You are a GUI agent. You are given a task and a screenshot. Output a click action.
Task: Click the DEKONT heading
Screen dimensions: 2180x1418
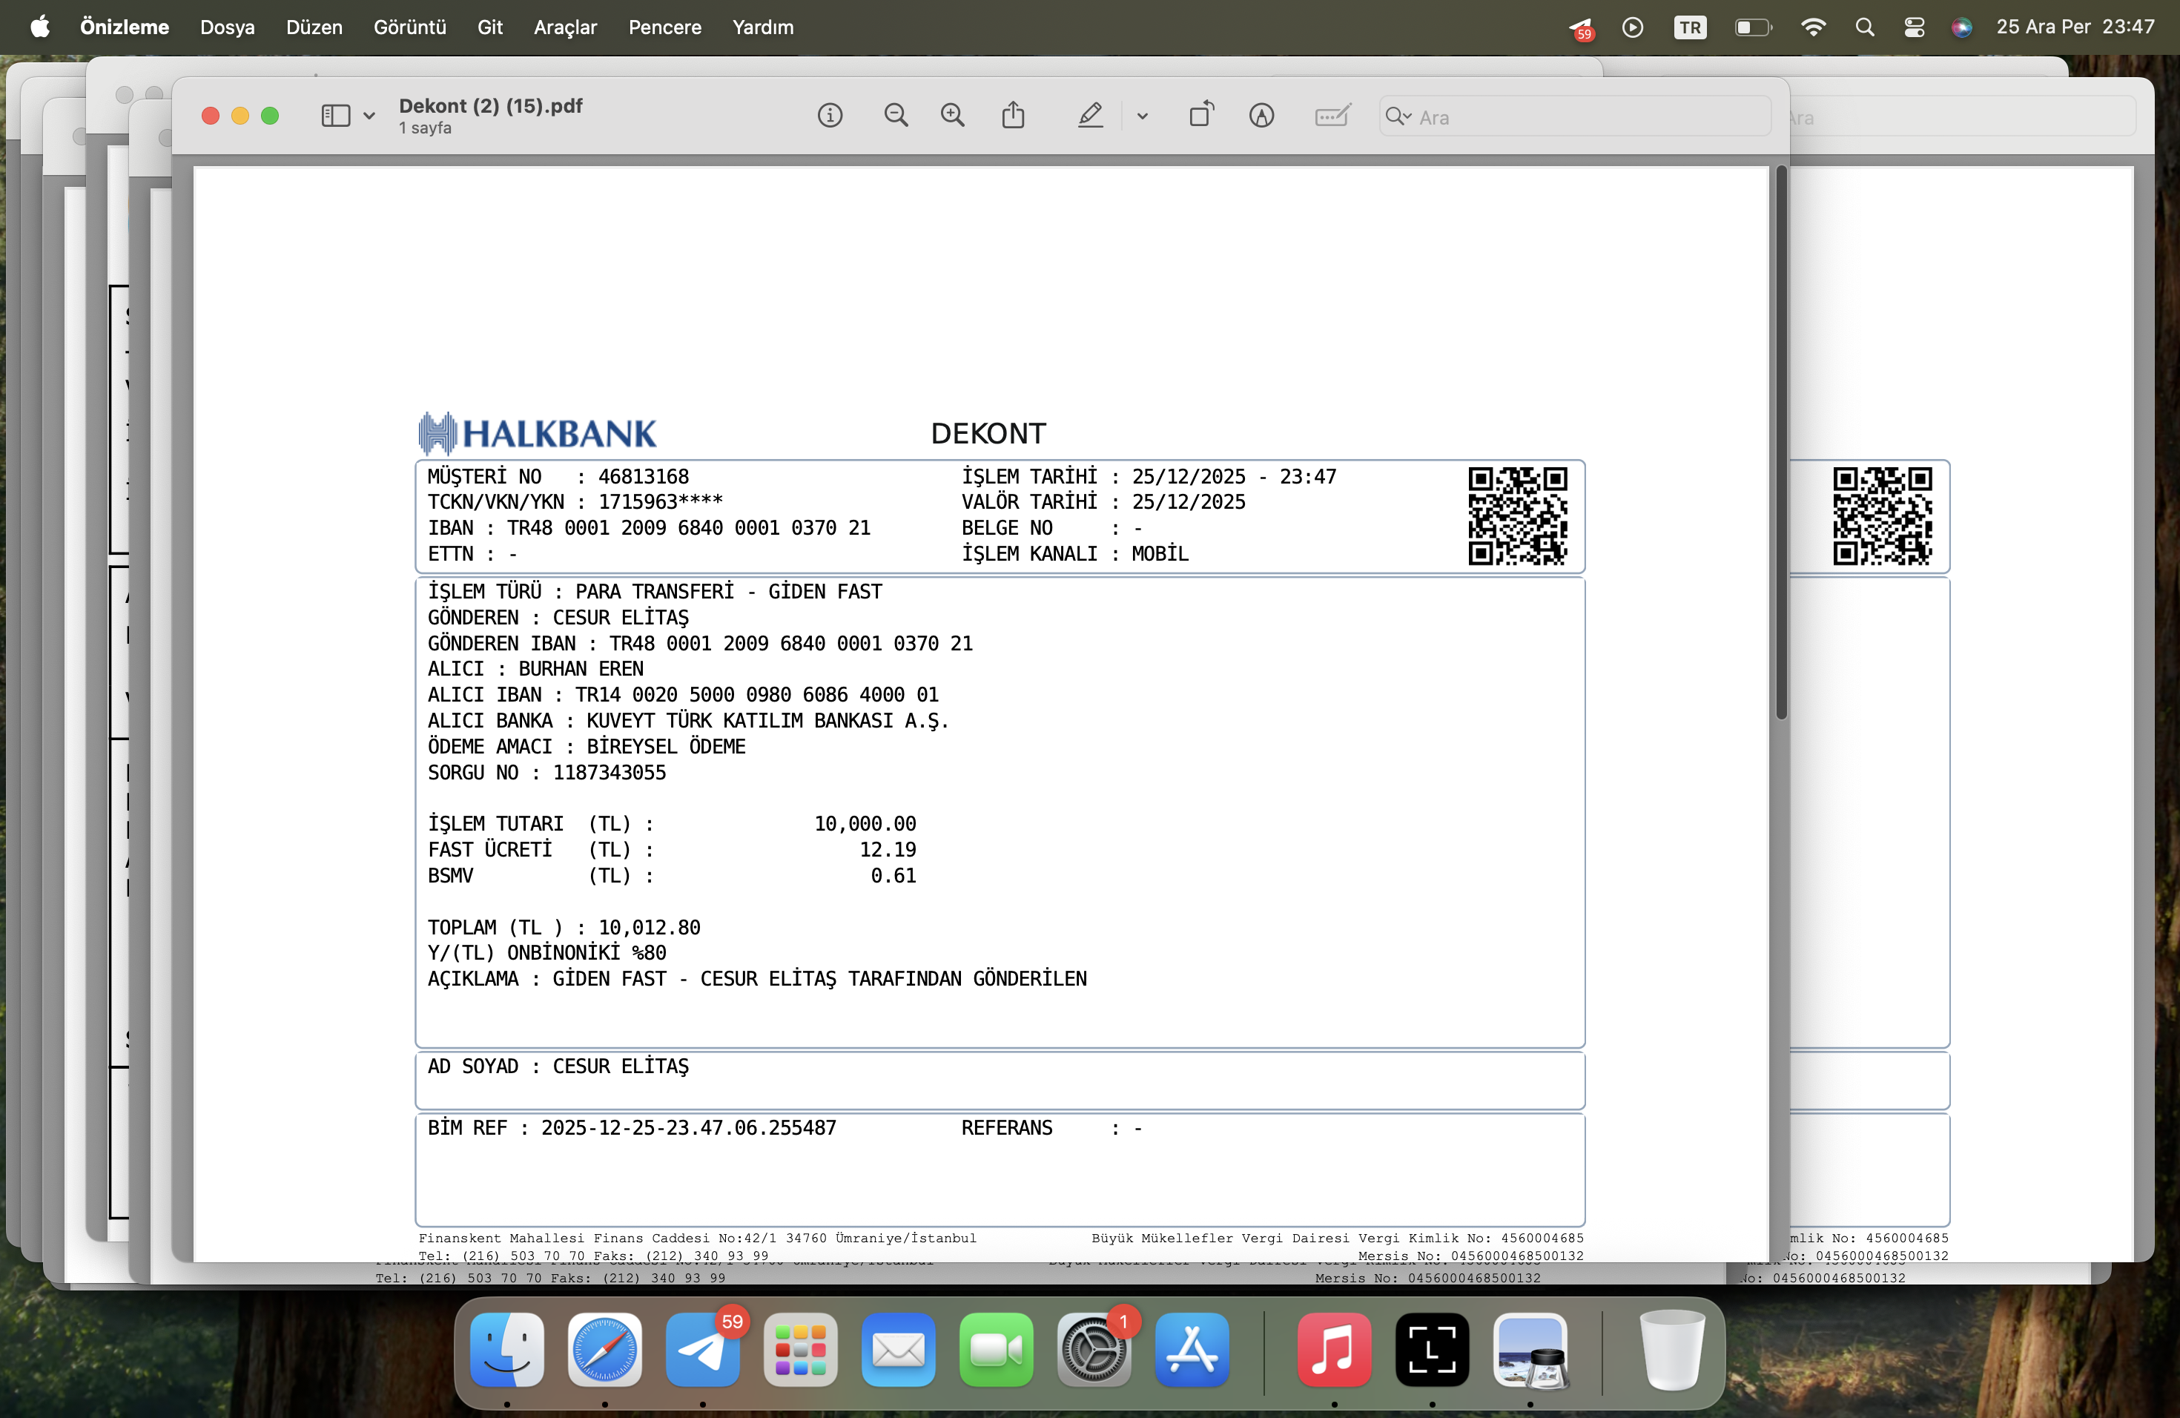click(988, 433)
